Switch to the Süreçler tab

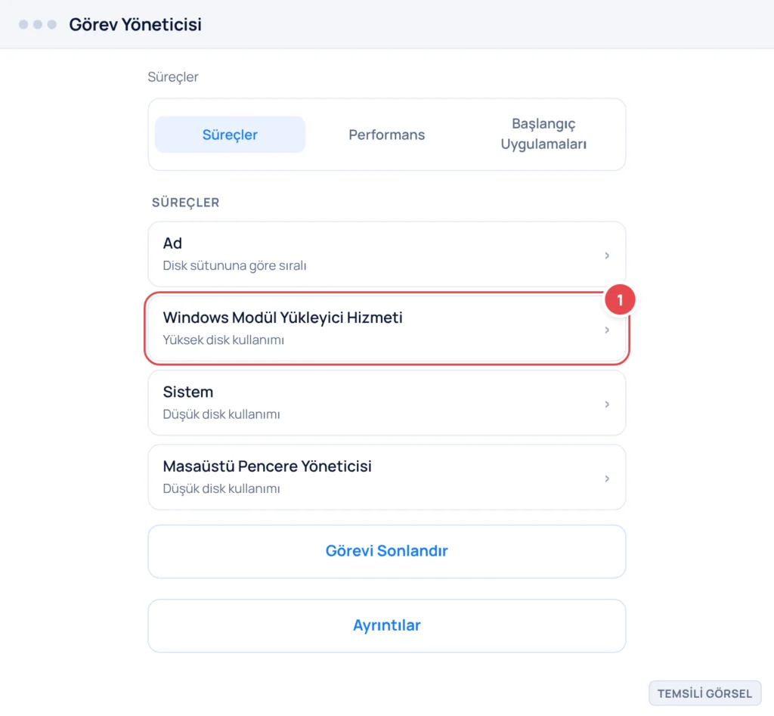point(230,135)
